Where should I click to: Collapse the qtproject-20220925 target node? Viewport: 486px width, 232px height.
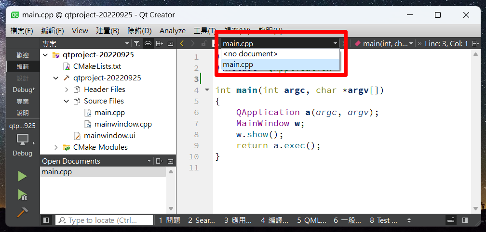coord(56,78)
